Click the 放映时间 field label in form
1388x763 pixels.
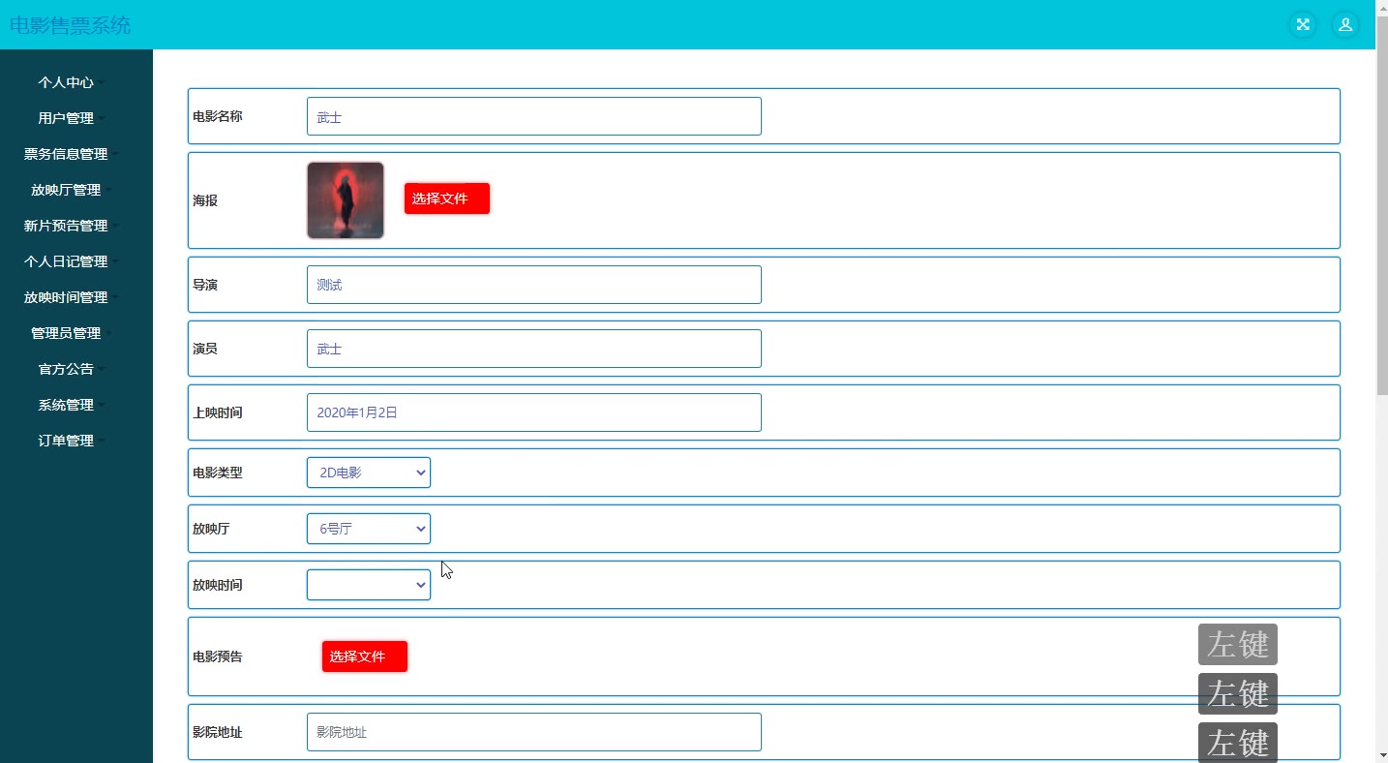[x=218, y=585]
